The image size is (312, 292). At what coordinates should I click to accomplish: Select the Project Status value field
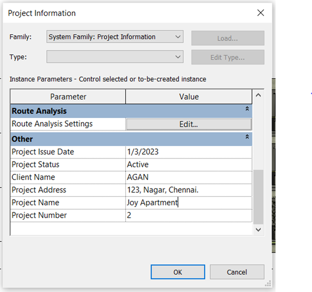189,165
